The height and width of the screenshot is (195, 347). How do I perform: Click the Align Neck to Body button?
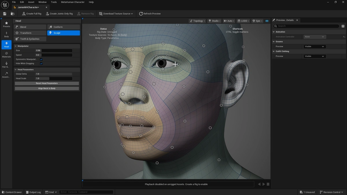(47, 88)
